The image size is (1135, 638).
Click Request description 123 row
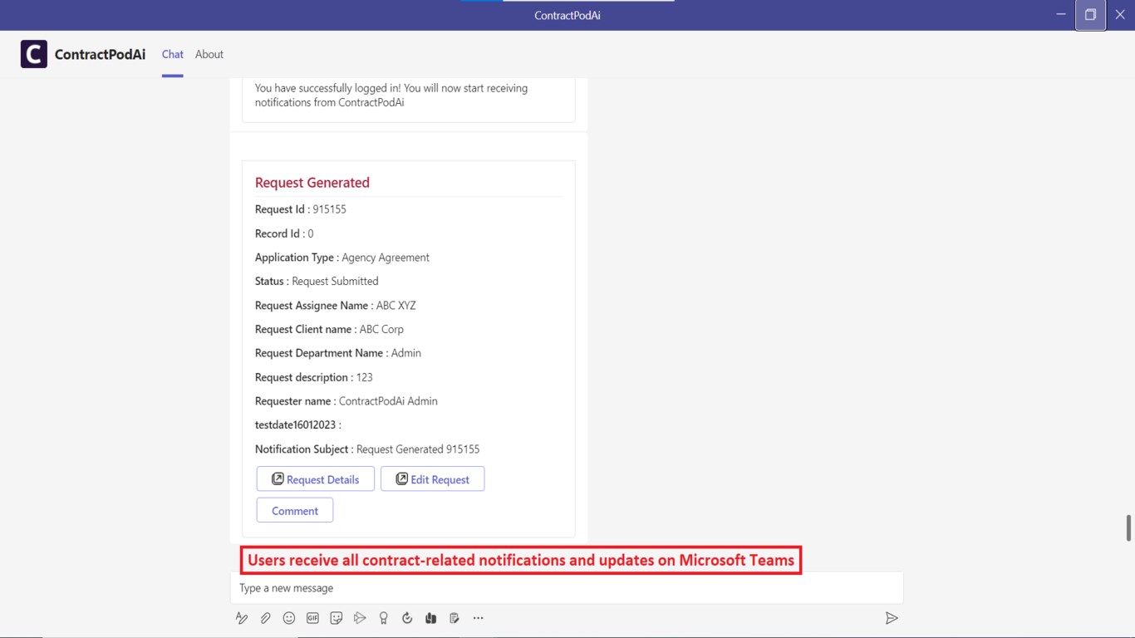point(314,377)
